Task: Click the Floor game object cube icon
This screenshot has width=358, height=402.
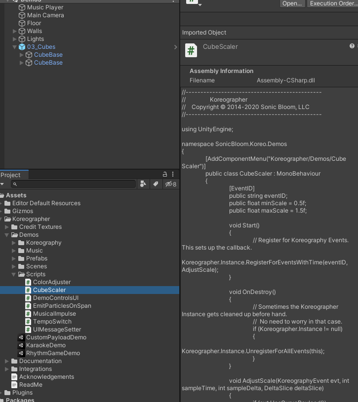Action: coord(22,23)
